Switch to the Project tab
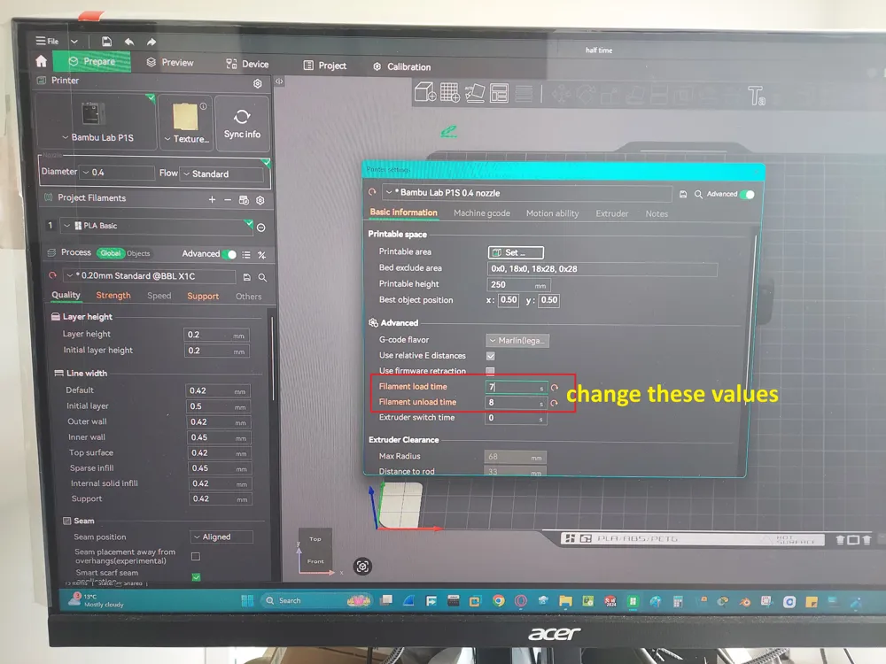886x664 pixels. click(x=325, y=66)
